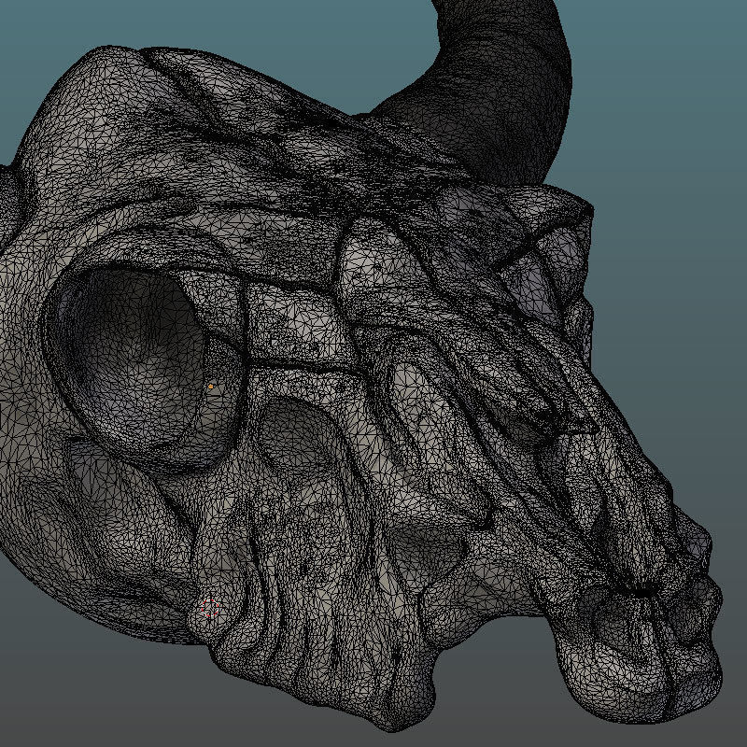The image size is (747, 747).
Task: Click the orange object origin dot
Action: (211, 387)
